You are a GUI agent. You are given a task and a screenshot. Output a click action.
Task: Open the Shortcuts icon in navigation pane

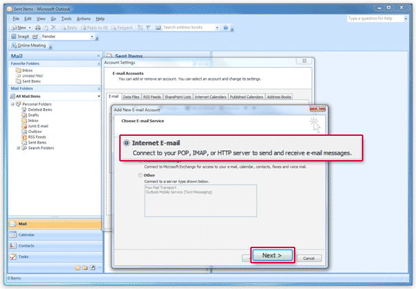coord(93,268)
